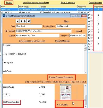This screenshot has height=108, width=103.
Task: Select passport2.jpg attachment
Action: click(x=8, y=87)
